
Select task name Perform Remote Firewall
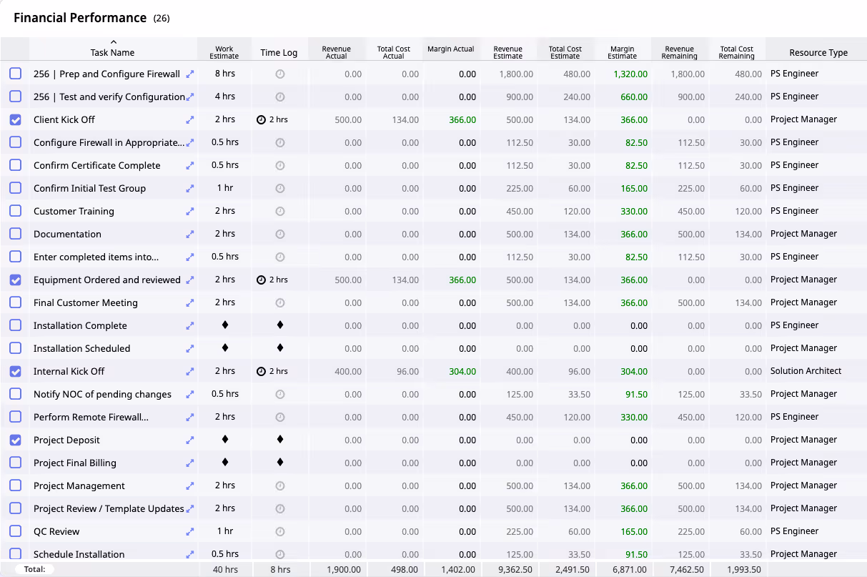(x=91, y=418)
